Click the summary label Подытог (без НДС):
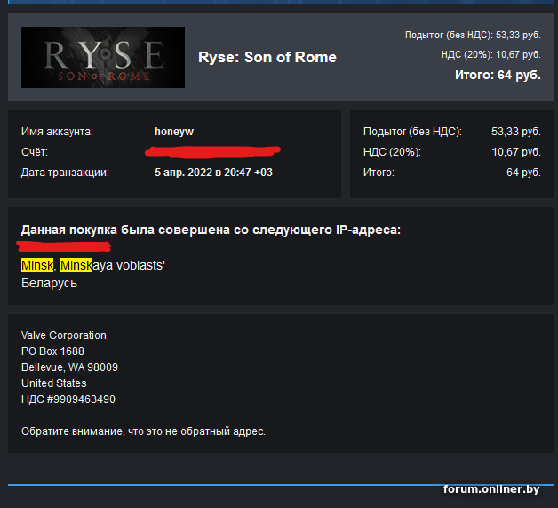 coord(412,132)
